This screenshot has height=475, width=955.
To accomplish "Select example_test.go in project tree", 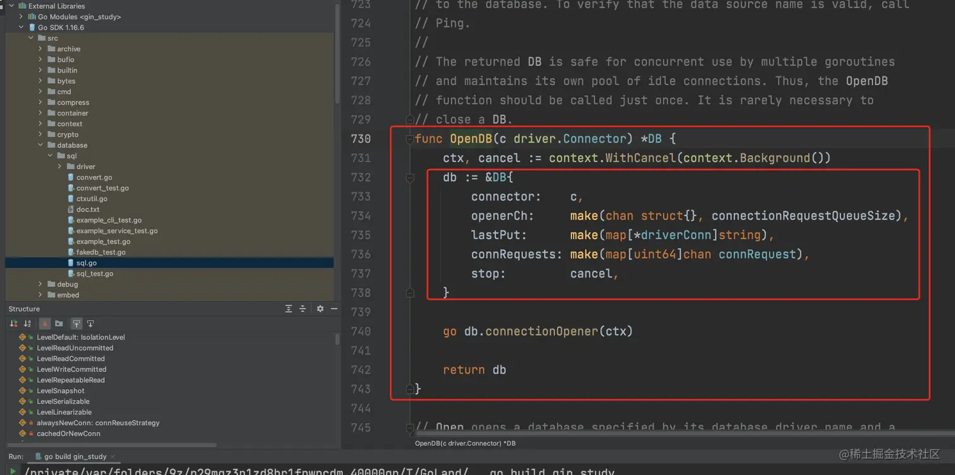I will coord(104,242).
